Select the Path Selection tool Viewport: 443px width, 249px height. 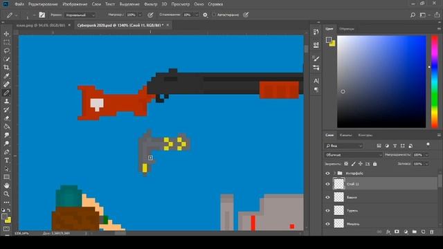pyautogui.click(x=6, y=169)
